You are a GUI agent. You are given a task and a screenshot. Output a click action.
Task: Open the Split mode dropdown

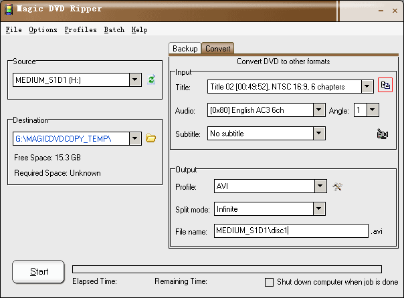(319, 208)
